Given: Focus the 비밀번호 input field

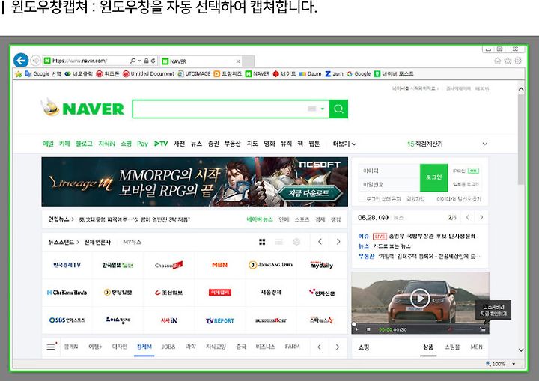Looking at the screenshot, I should 389,185.
